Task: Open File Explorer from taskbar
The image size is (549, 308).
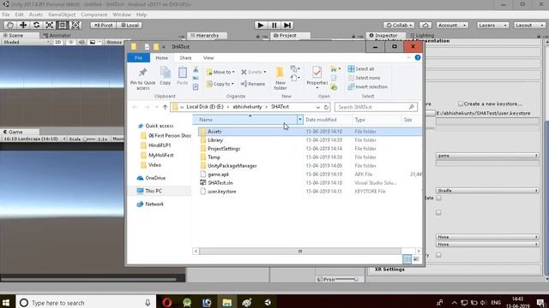Action: coord(226,302)
